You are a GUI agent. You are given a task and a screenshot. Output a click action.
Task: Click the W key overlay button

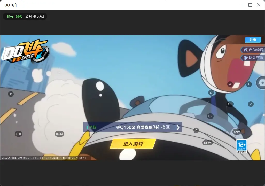click(x=230, y=84)
